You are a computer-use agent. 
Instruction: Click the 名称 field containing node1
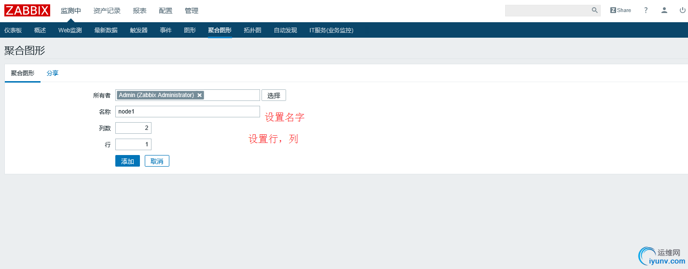click(188, 112)
